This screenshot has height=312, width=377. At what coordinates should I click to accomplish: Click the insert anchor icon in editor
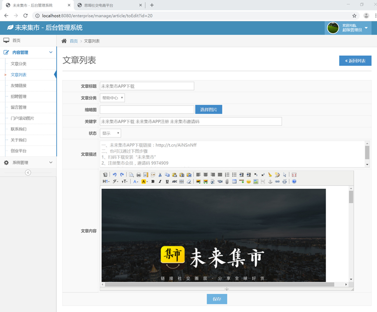[269, 182]
